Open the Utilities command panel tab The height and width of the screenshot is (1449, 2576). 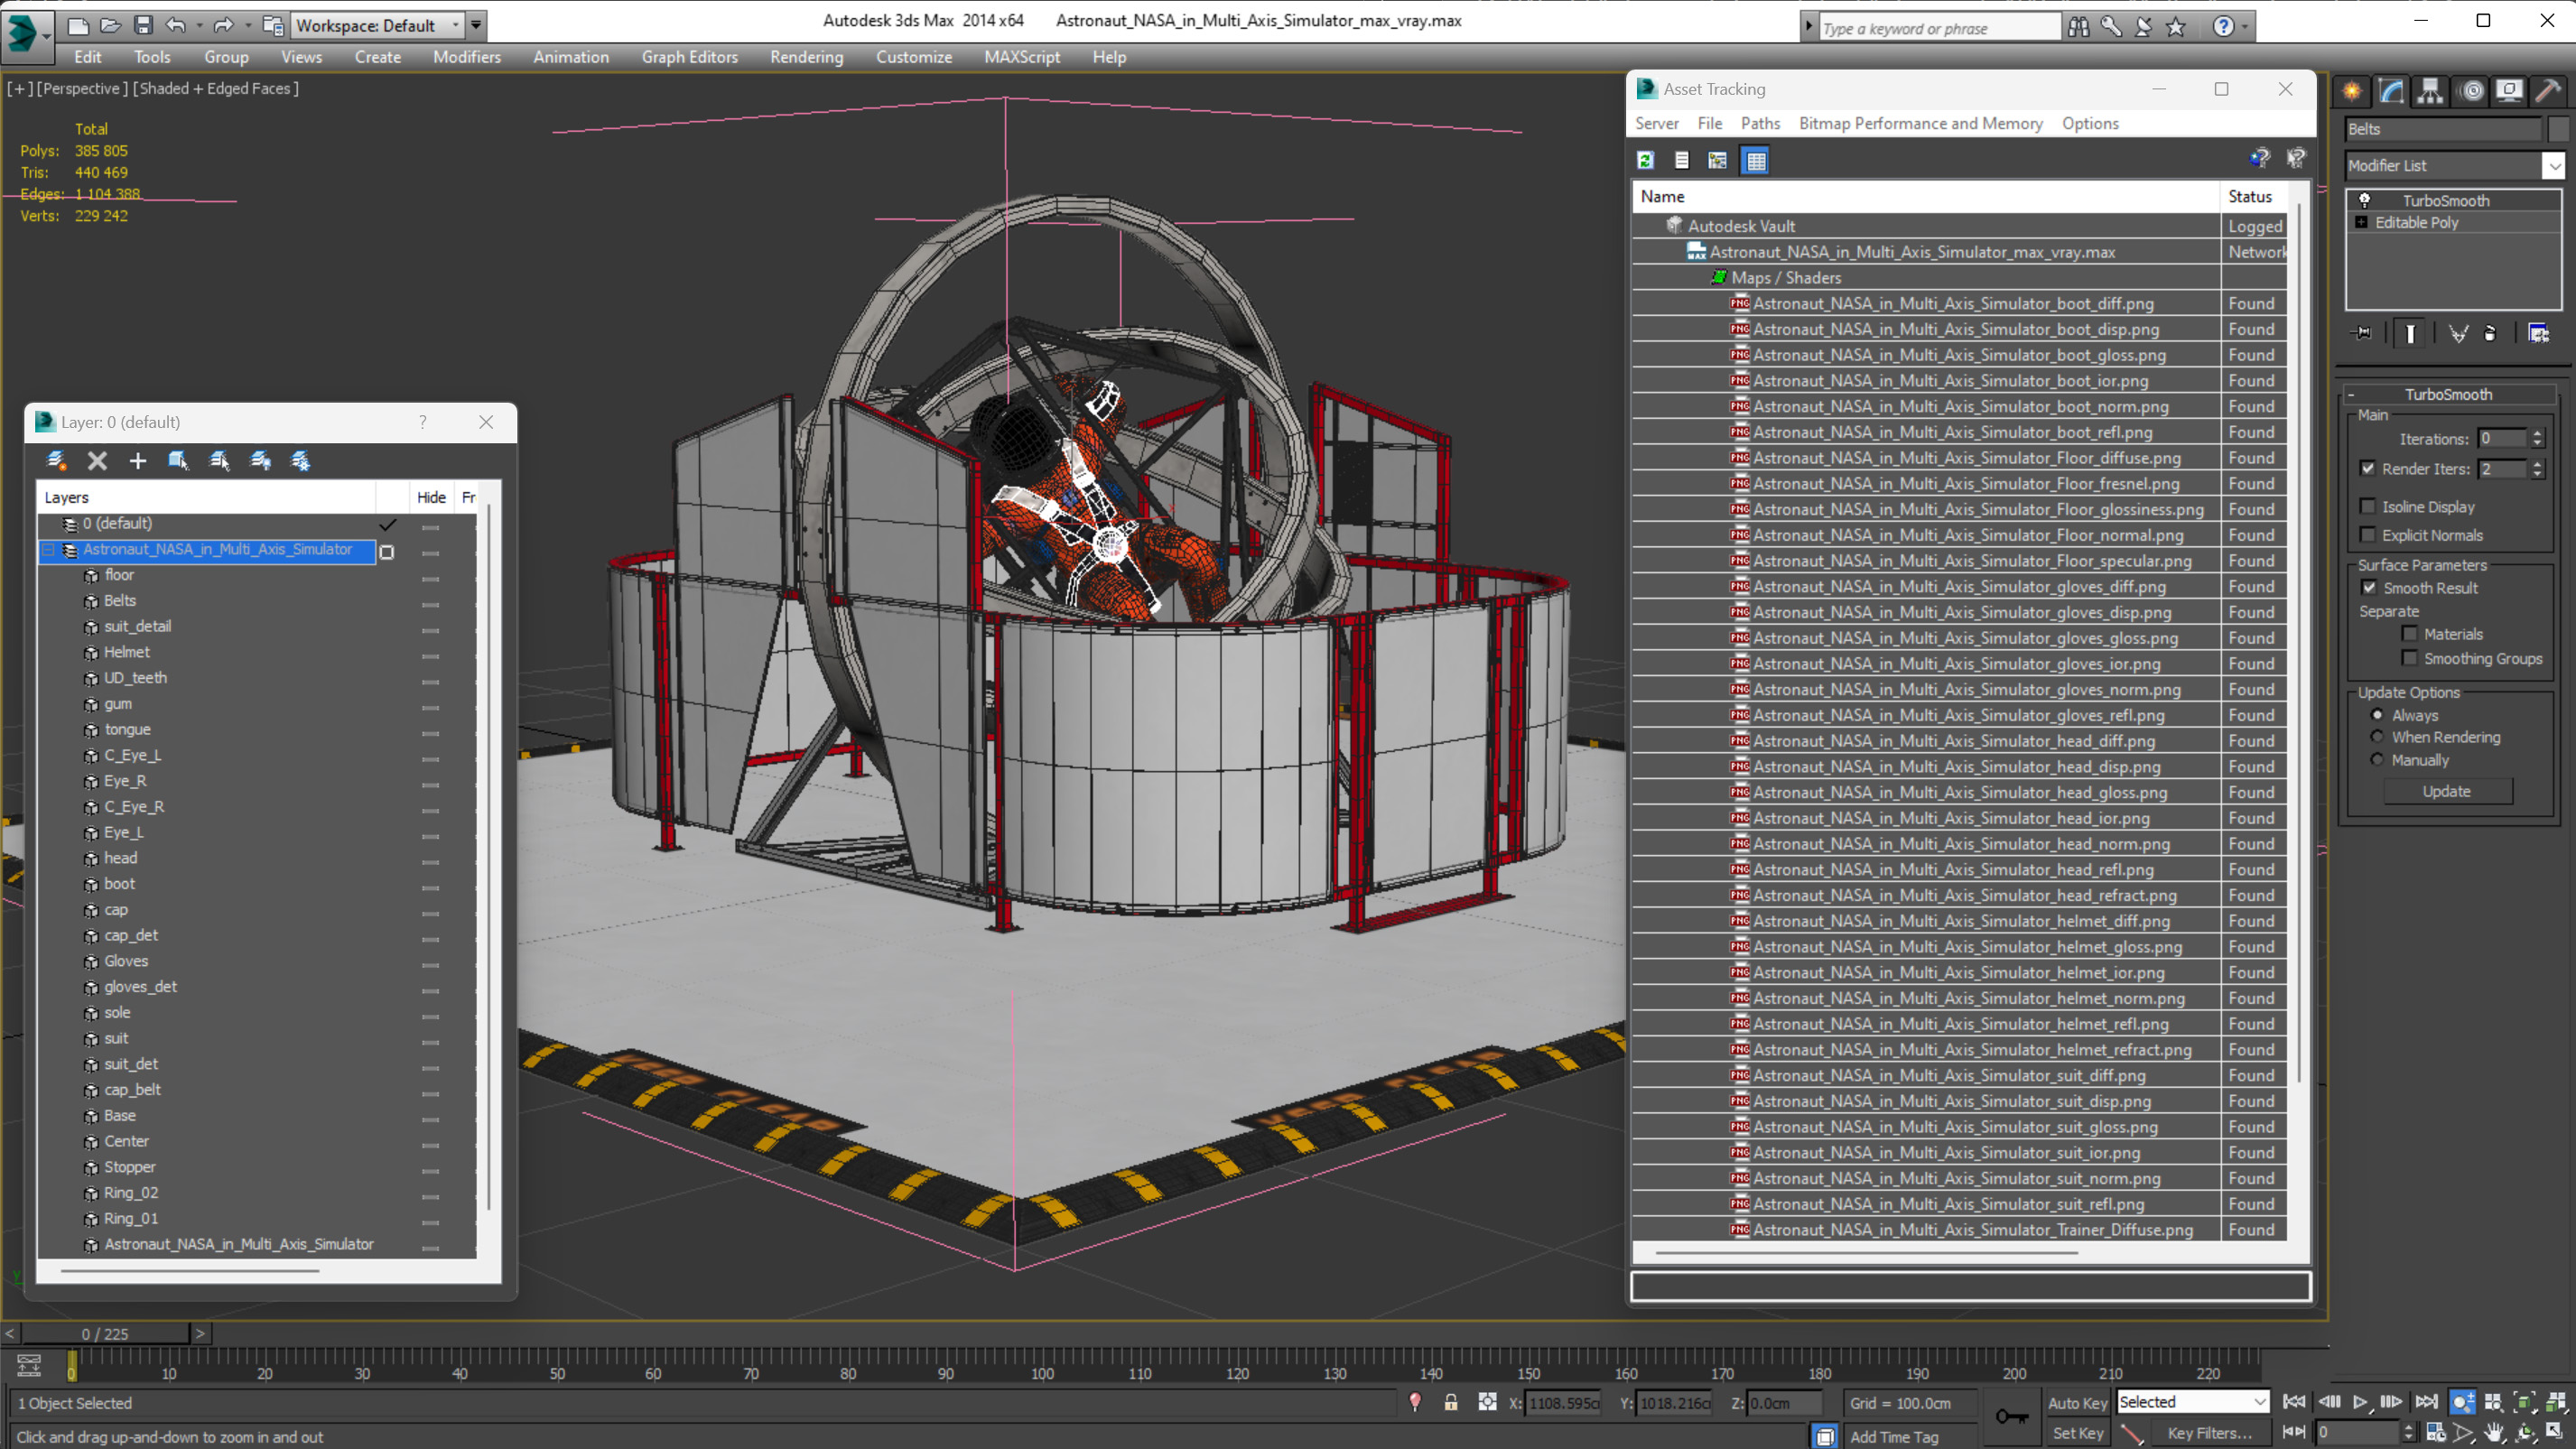[2548, 91]
